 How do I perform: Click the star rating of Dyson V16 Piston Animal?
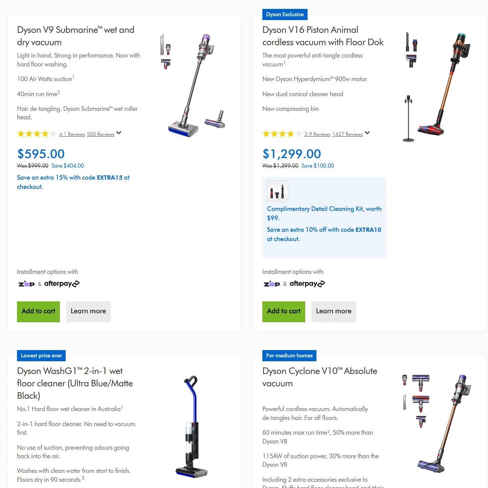coord(282,134)
